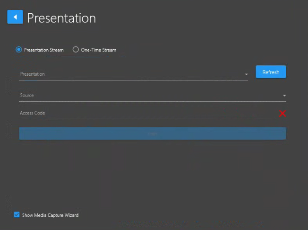Uncheck the Show Media Capture Wizard checkbox
The height and width of the screenshot is (230, 308).
tap(17, 215)
